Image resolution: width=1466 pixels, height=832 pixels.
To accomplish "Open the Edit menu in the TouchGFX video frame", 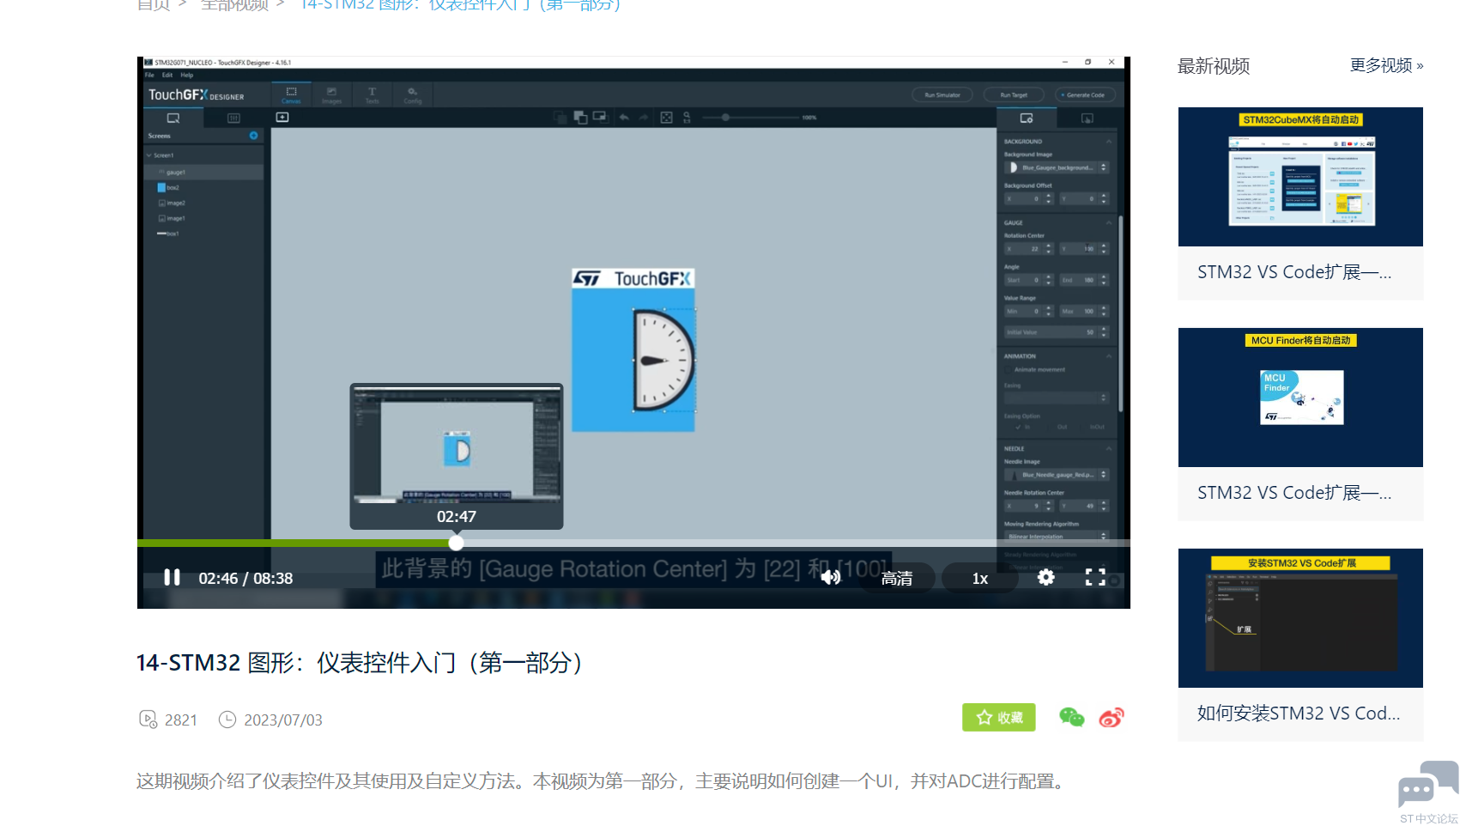I will pyautogui.click(x=167, y=76).
